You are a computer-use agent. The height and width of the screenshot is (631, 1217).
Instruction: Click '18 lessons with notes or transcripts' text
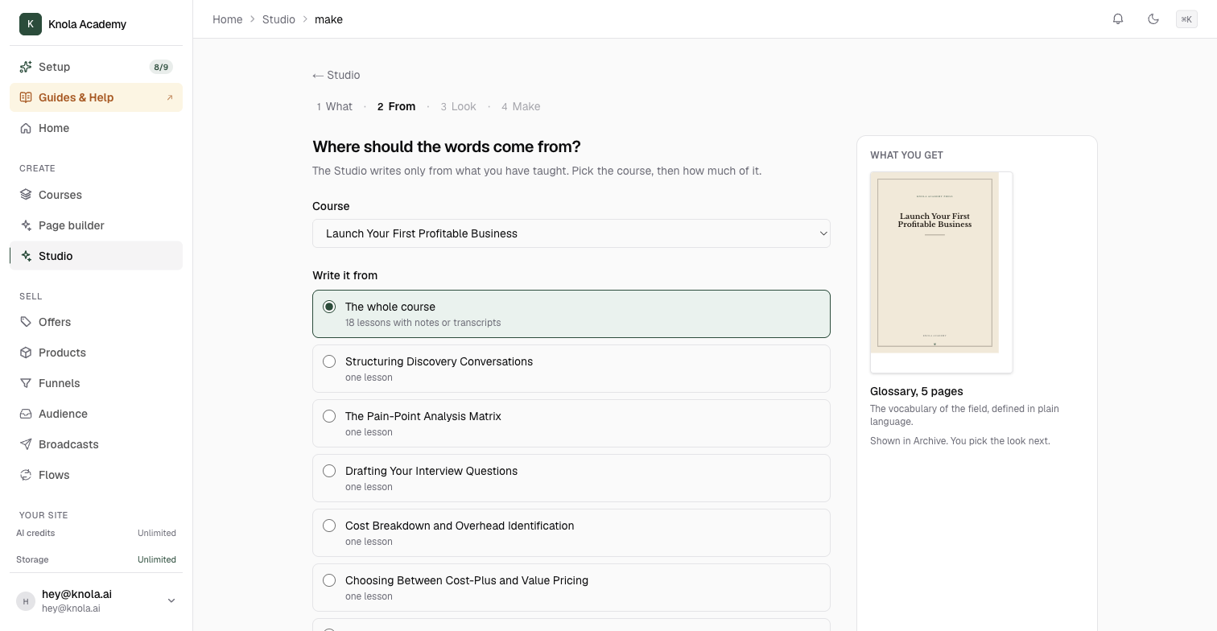[423, 323]
